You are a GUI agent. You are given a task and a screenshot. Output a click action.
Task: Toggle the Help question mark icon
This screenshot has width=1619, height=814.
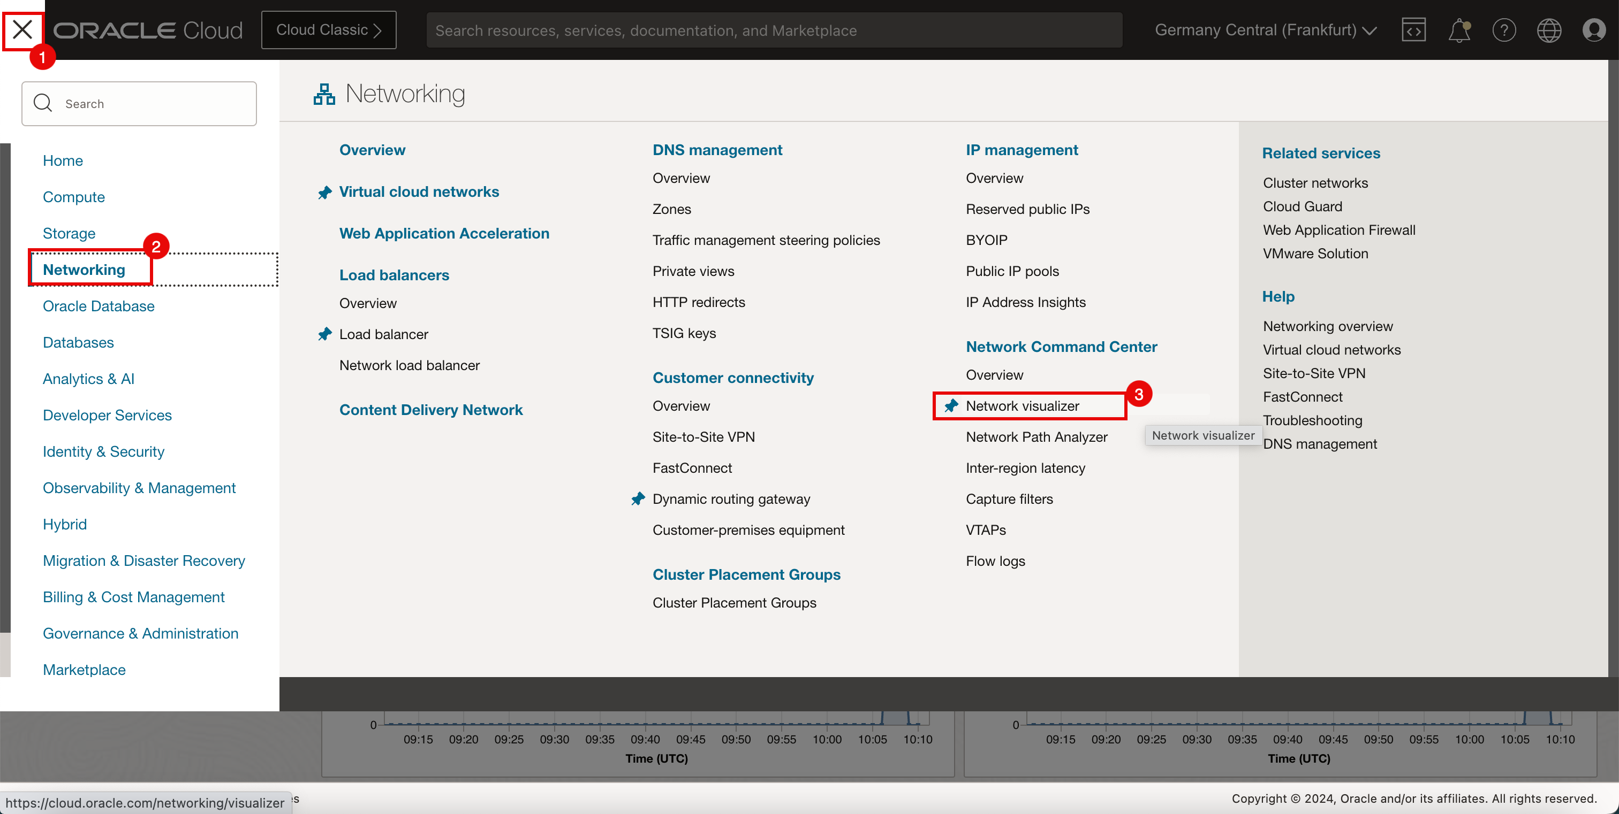[x=1504, y=30]
